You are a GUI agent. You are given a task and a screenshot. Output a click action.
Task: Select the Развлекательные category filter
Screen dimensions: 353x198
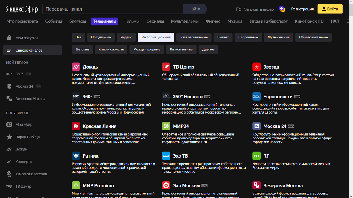point(194,37)
